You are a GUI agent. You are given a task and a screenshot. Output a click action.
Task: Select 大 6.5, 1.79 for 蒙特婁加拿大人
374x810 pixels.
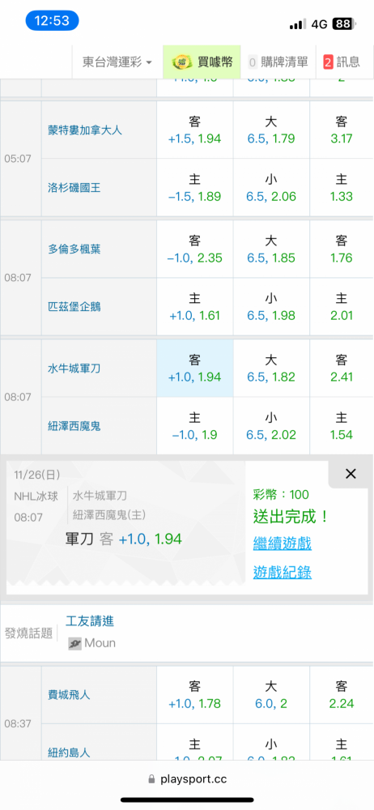(x=271, y=130)
